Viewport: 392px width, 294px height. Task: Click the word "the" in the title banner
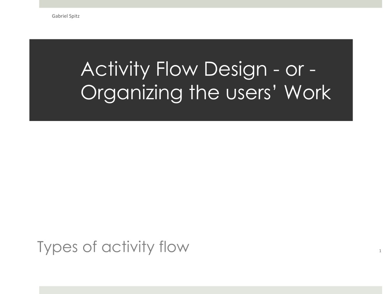click(x=204, y=92)
